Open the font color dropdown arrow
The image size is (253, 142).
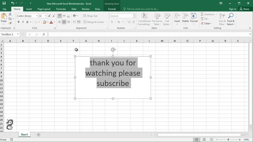tap(55, 22)
